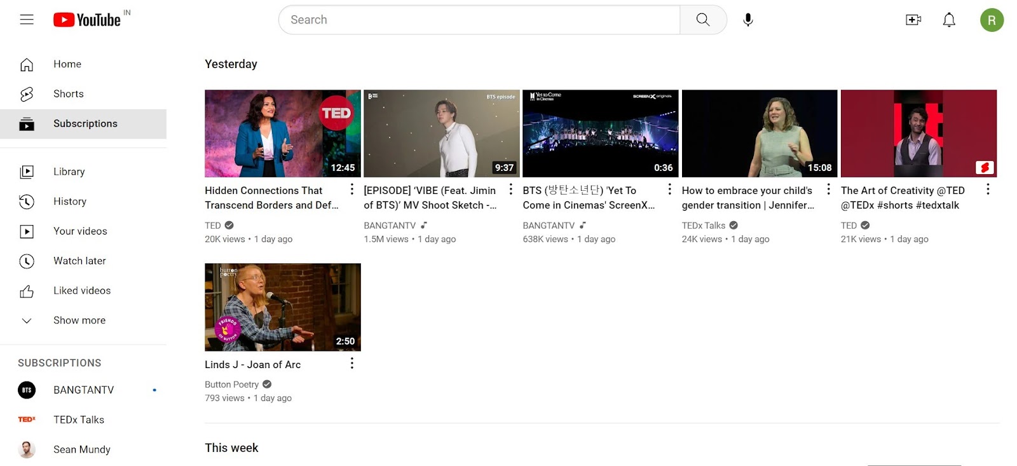Select Shorts in the sidebar
Image resolution: width=1017 pixels, height=466 pixels.
click(83, 94)
